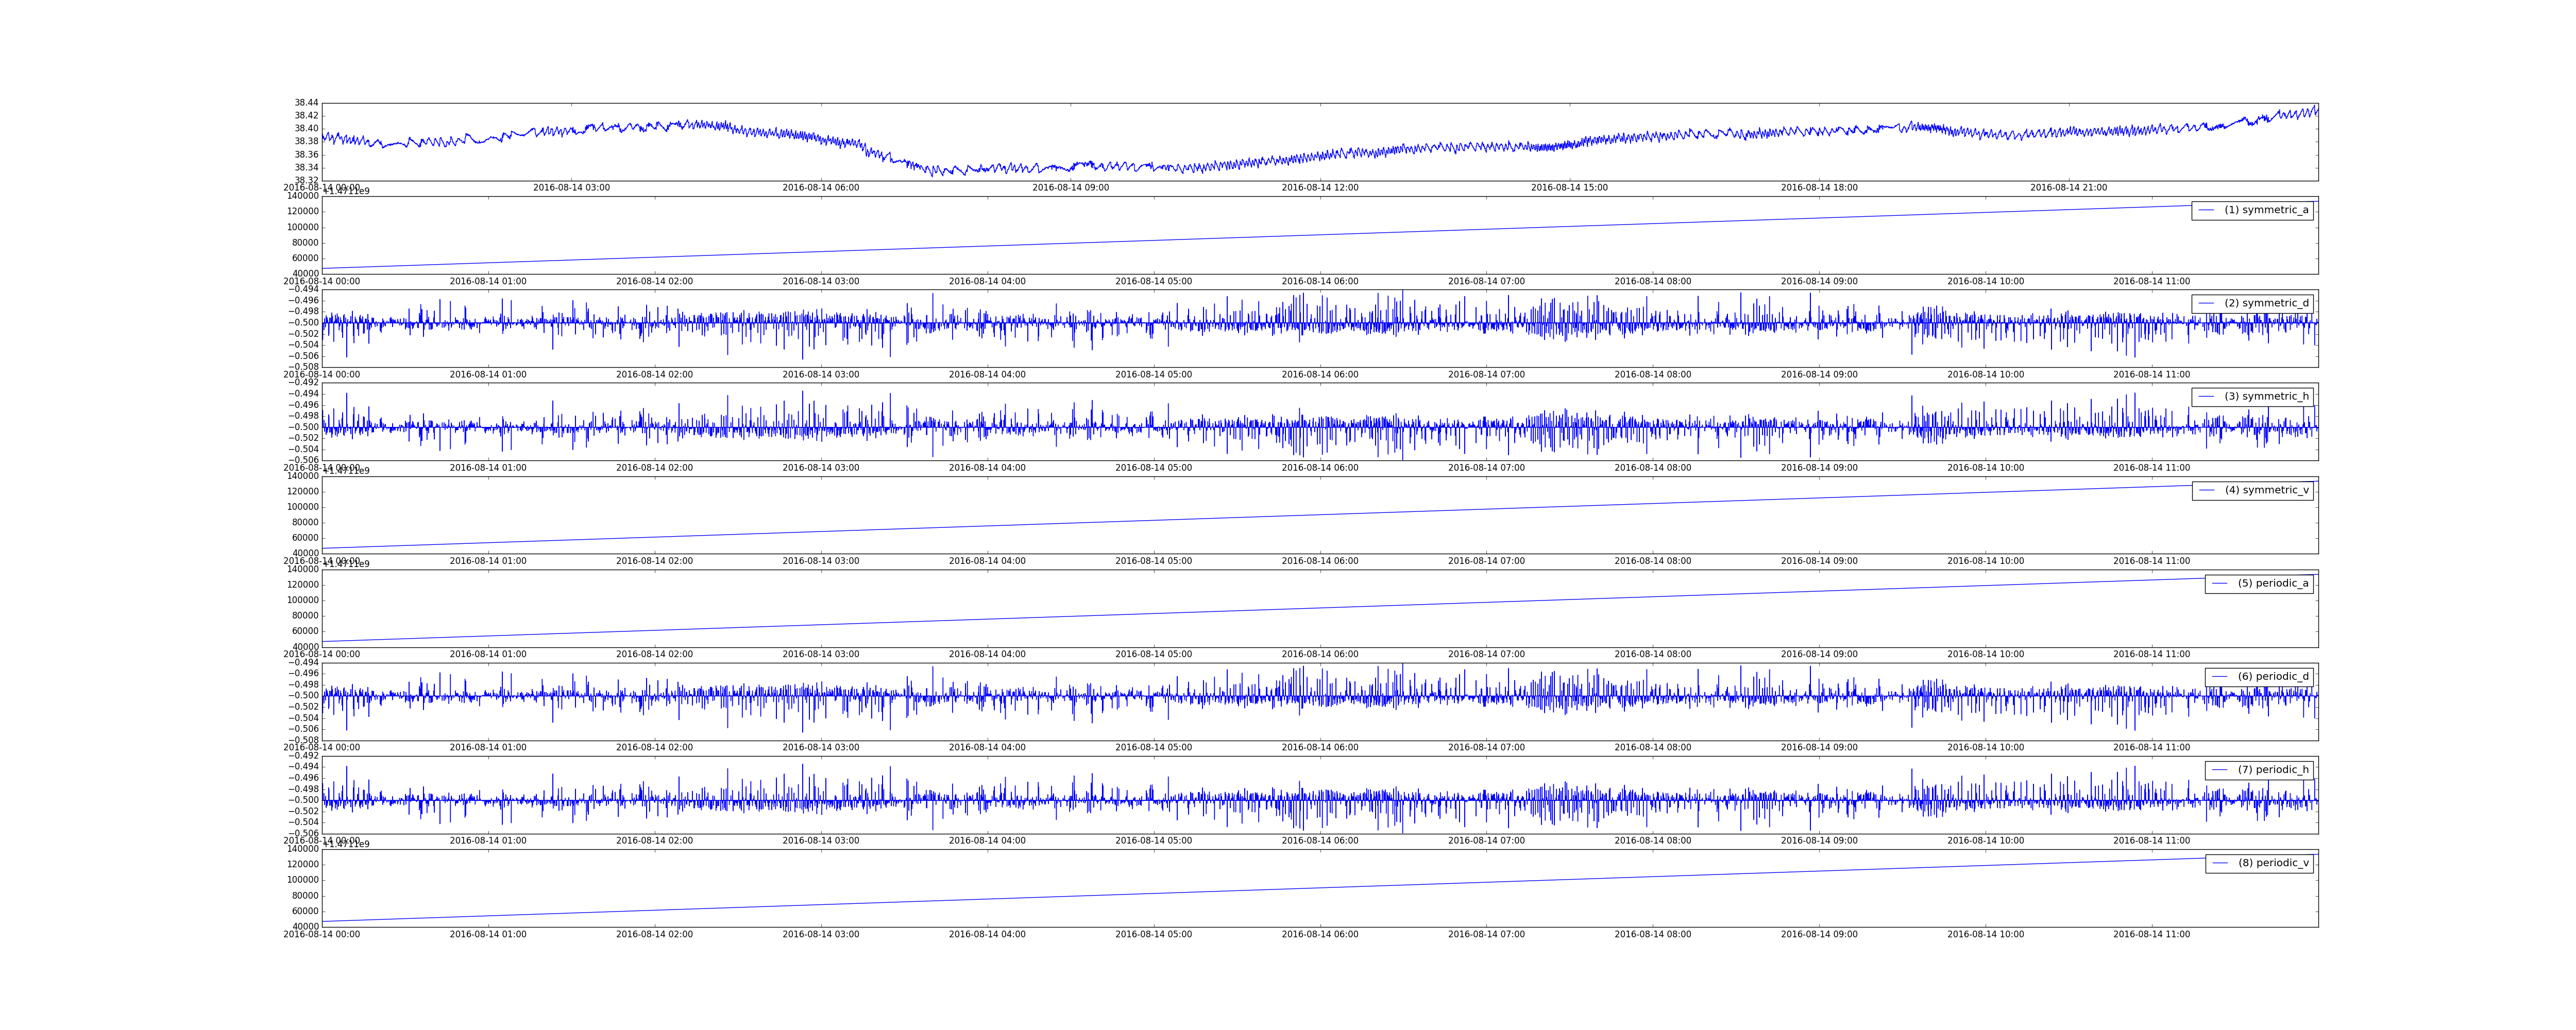Click the 2016-08-14 12:00 tick label
This screenshot has width=2576, height=1030.
pyautogui.click(x=1319, y=188)
